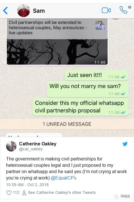Click the person icon beside other Tweets

tap(24, 193)
